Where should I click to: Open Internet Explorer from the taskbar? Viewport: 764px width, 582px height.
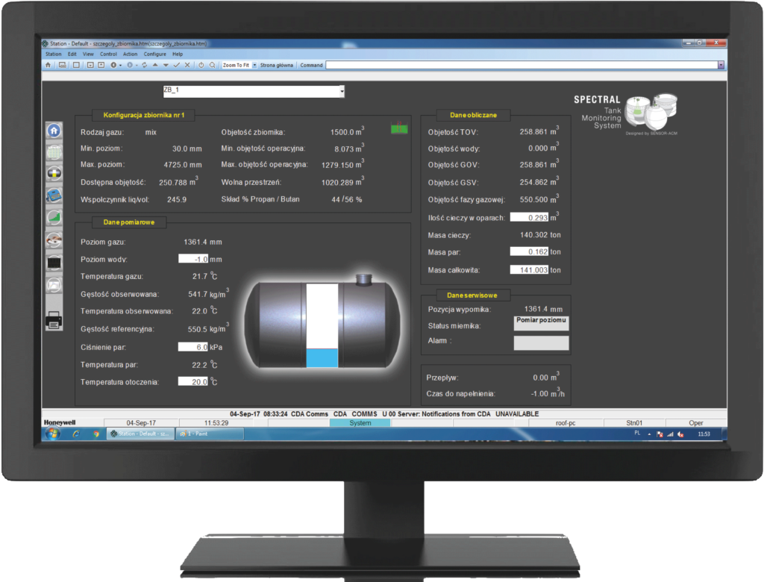tap(76, 434)
